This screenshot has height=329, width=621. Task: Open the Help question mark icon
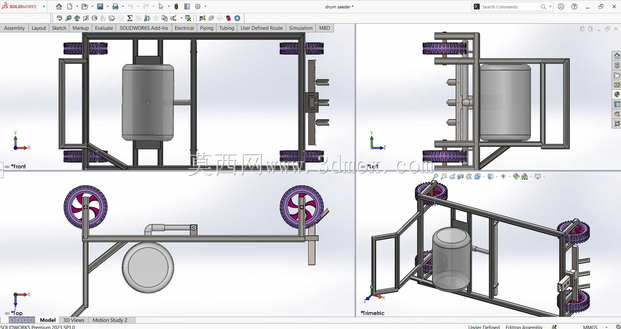[574, 6]
